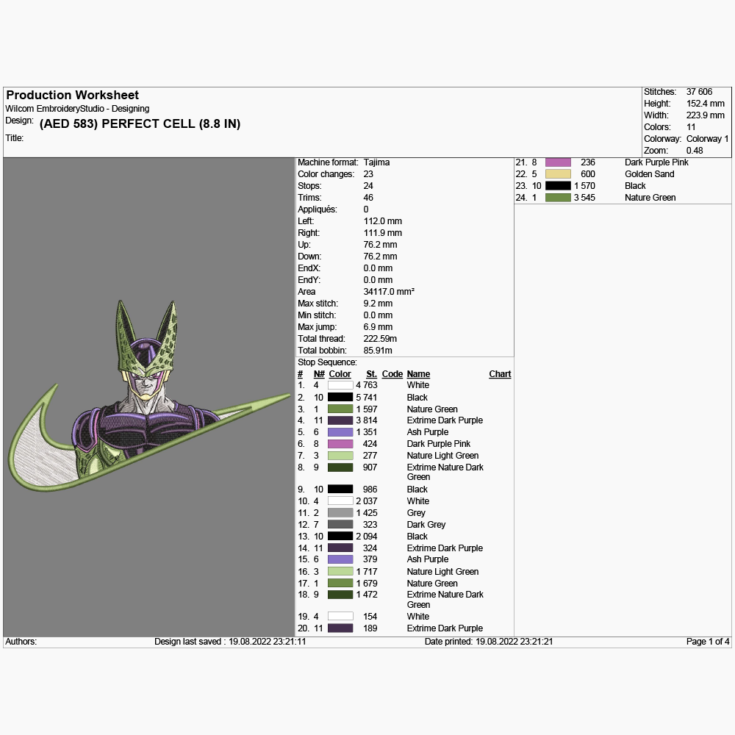Click the Colorway 1 value
The width and height of the screenshot is (735, 735).
(707, 139)
